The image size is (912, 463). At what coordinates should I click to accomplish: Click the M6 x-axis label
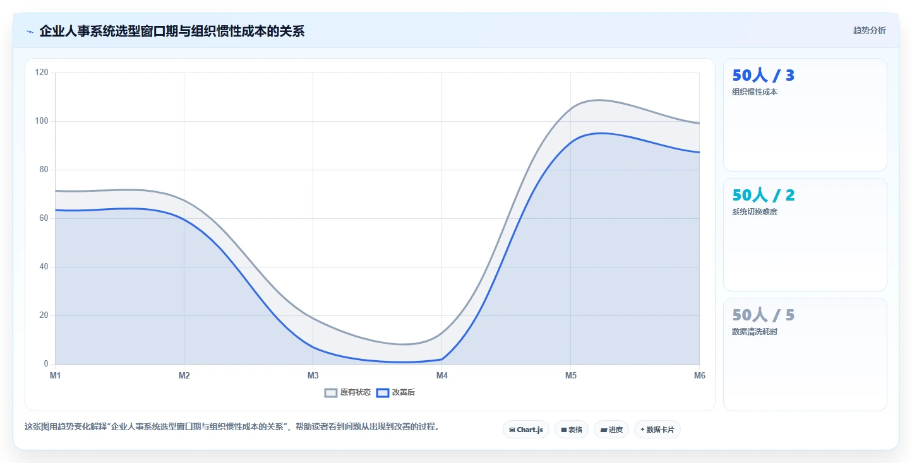coord(699,376)
